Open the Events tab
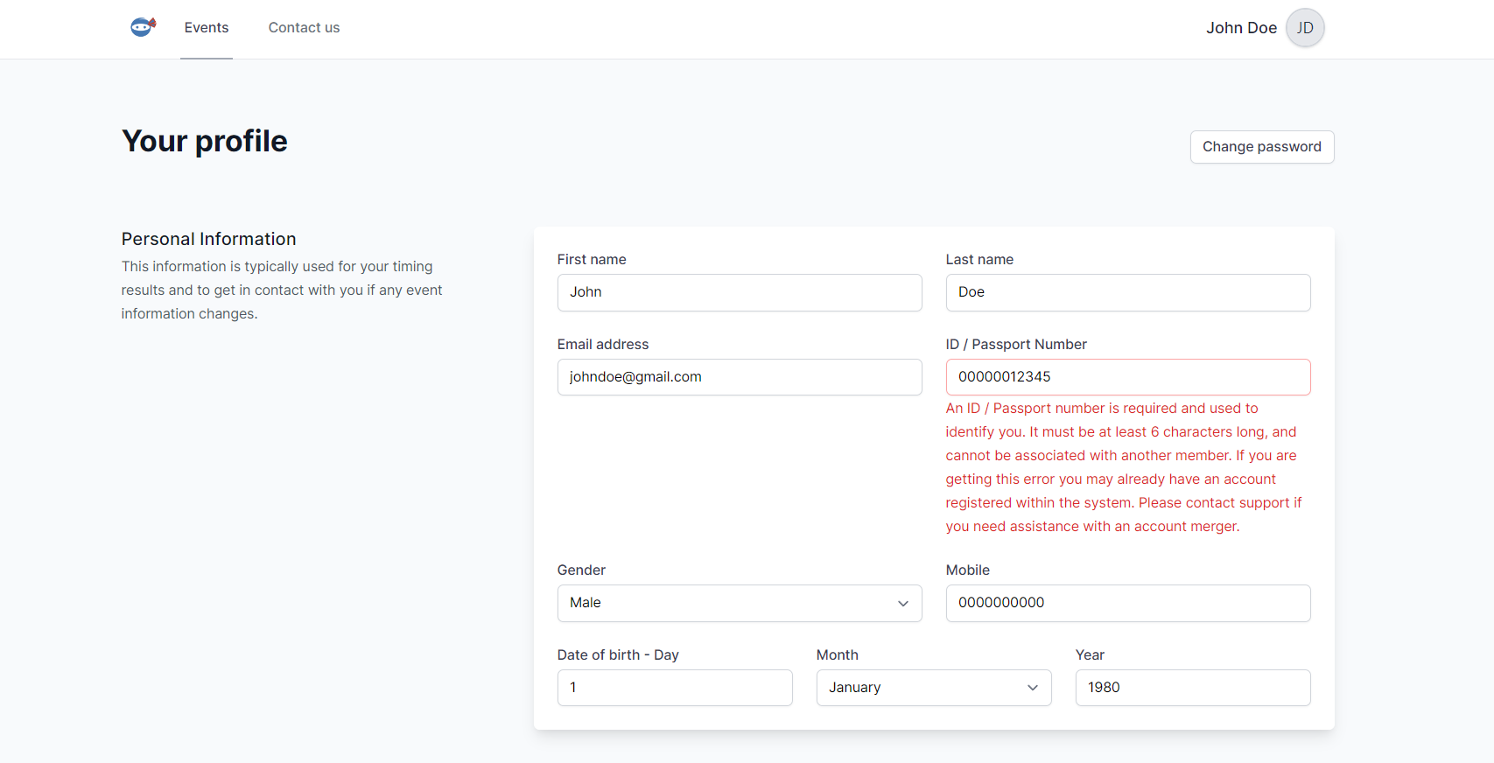The image size is (1494, 763). coord(207,28)
